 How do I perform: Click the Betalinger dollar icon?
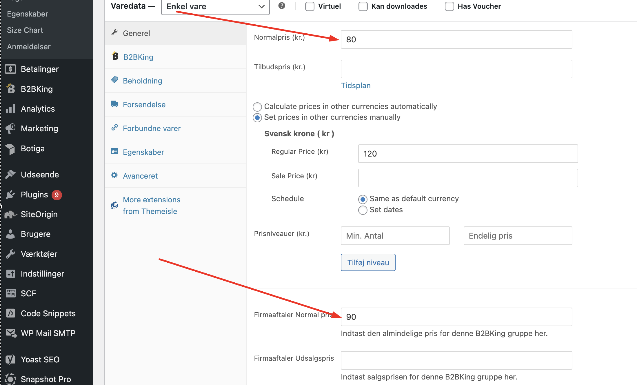(10, 69)
